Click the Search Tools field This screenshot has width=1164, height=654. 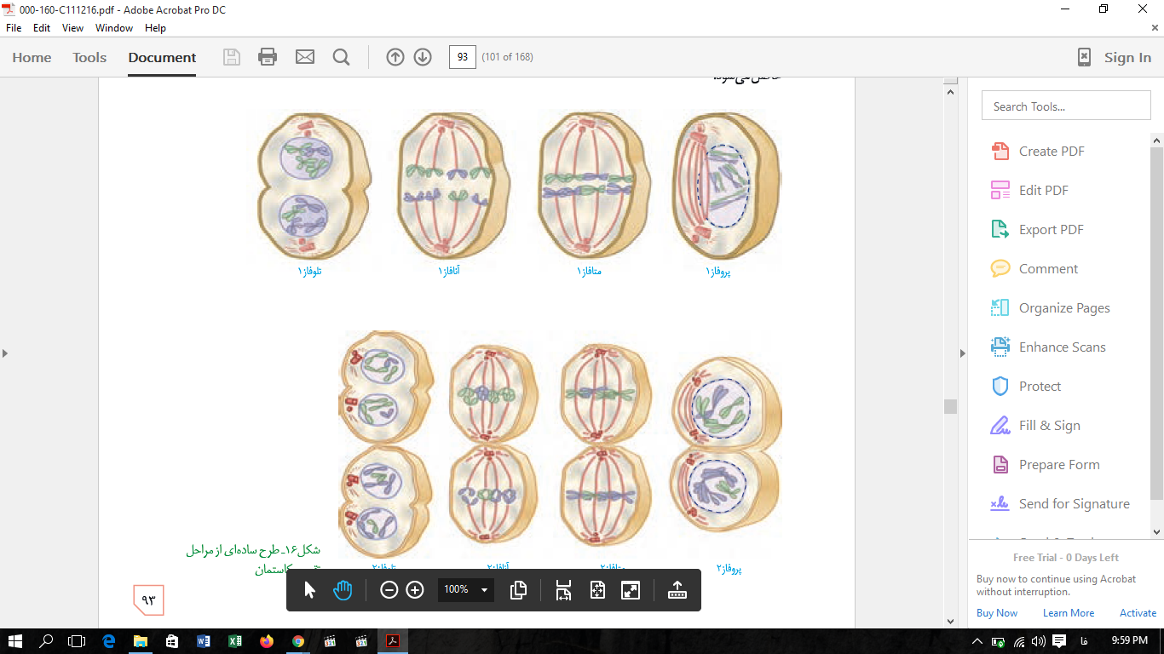[1066, 106]
